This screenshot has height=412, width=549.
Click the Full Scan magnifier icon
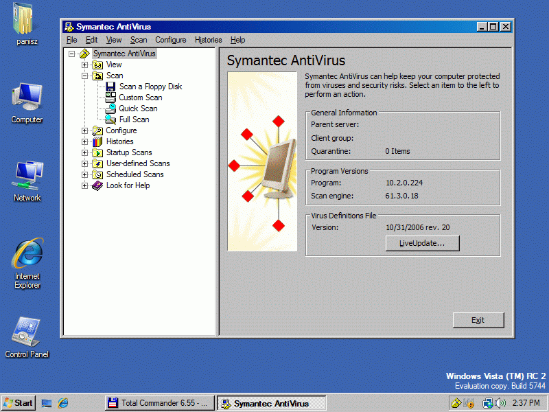click(110, 119)
